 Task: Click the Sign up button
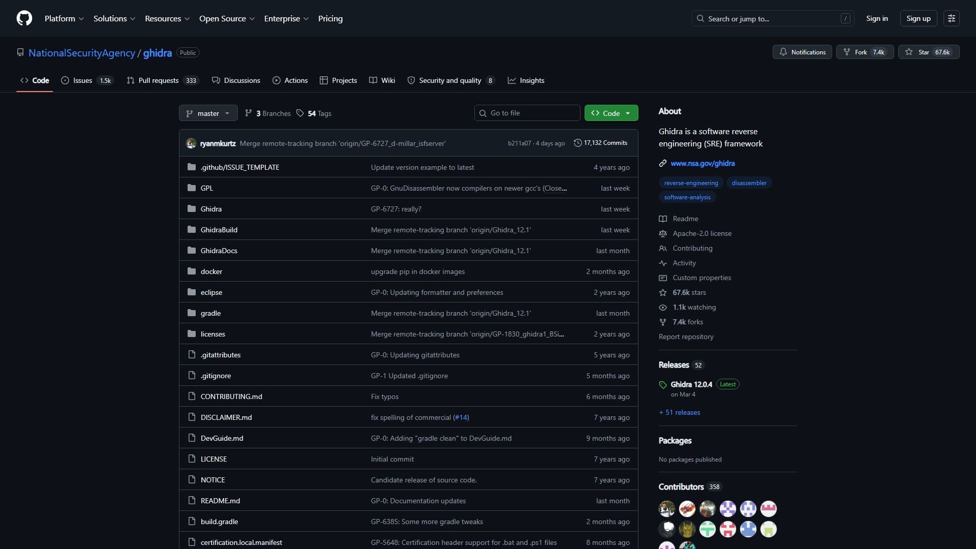(918, 18)
